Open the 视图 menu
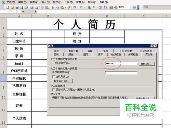Viewport: 171px width, 128px height. coord(34,2)
